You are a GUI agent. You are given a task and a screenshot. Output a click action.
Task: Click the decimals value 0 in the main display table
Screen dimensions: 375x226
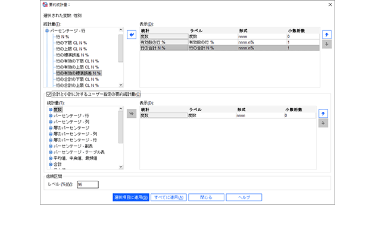tap(303, 36)
